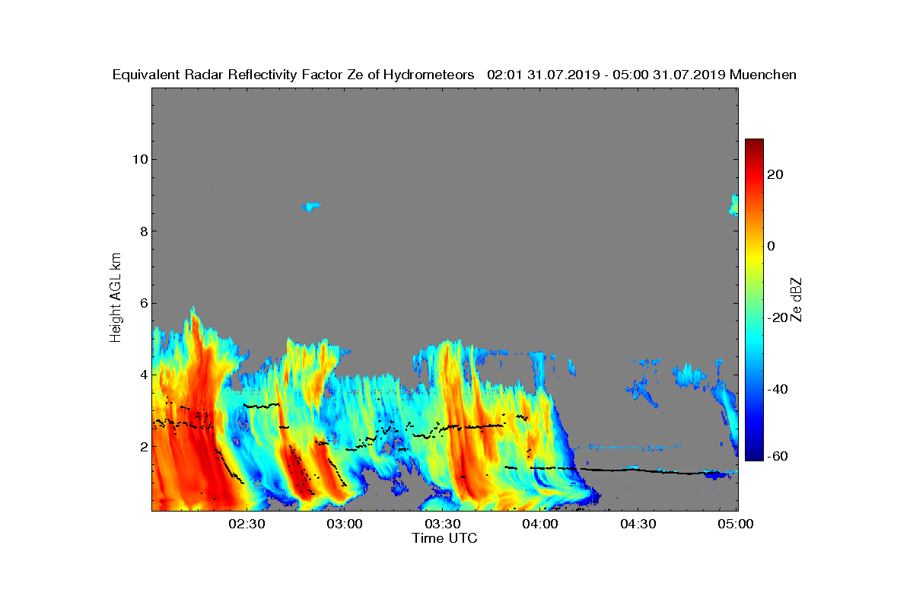This screenshot has height=609, width=913.
Task: Click the '05:00' time tick label
Action: point(736,524)
